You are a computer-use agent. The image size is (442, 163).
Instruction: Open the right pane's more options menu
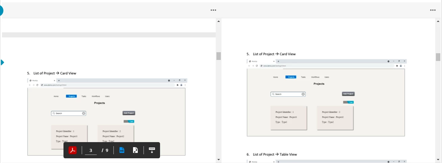(x=433, y=10)
